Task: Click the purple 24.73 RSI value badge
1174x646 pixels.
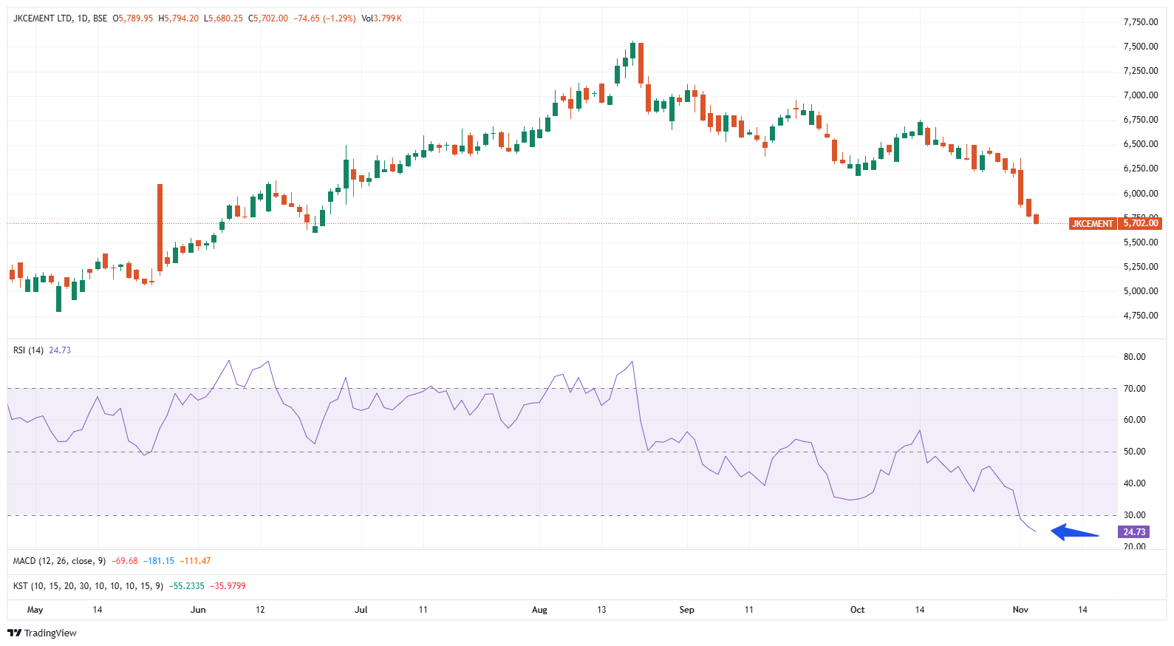Action: point(1134,532)
